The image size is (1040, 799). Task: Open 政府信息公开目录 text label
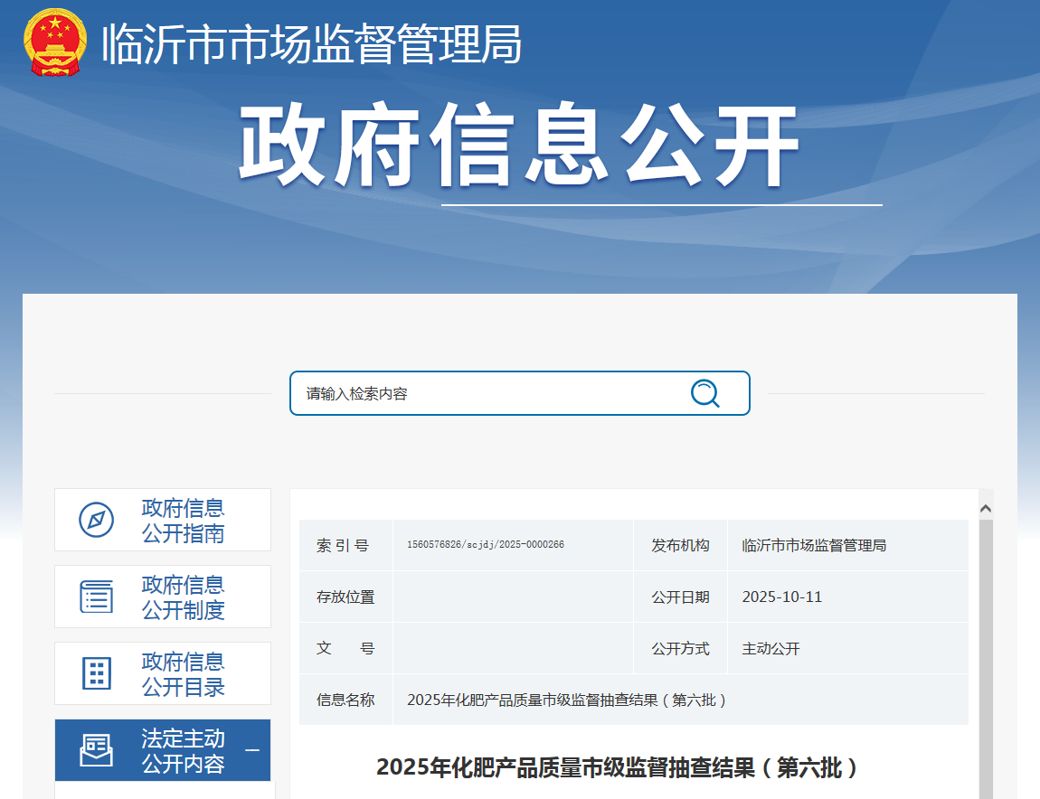tap(183, 674)
